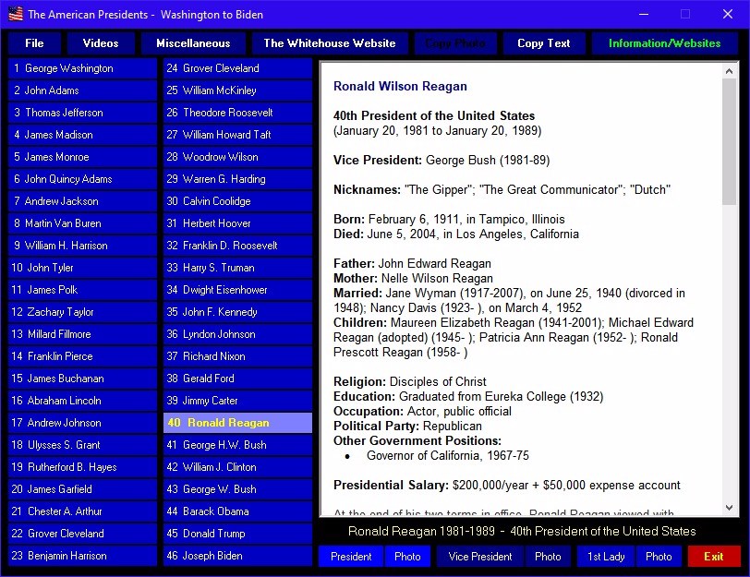Open the Videos menu
The height and width of the screenshot is (577, 750).
tap(101, 43)
